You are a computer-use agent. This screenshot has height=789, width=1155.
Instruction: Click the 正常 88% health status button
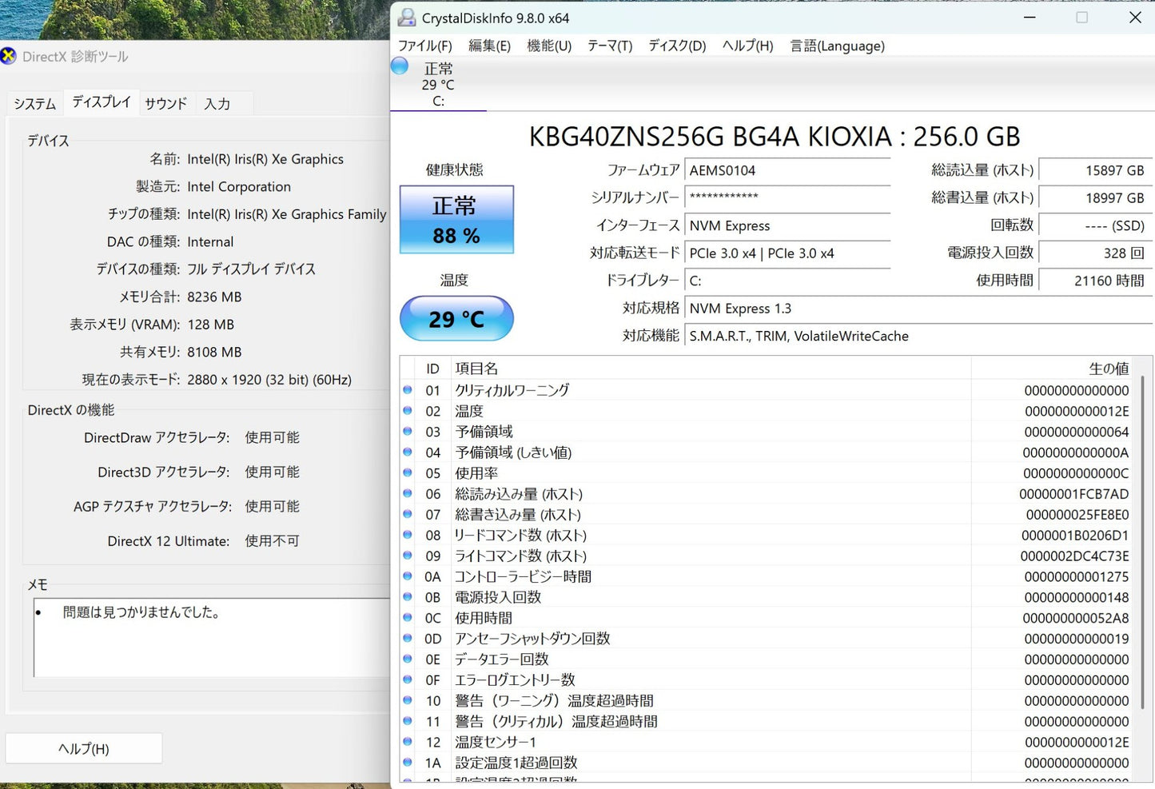456,220
